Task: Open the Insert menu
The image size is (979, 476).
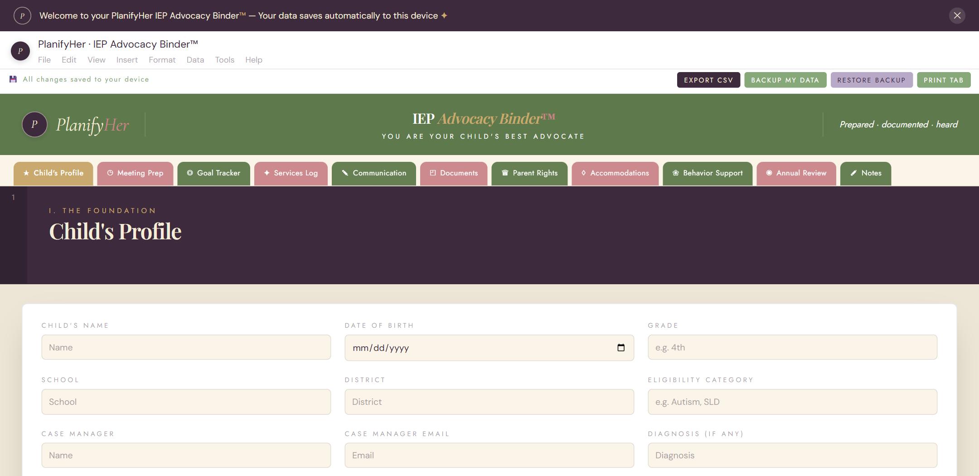Action: coord(127,60)
